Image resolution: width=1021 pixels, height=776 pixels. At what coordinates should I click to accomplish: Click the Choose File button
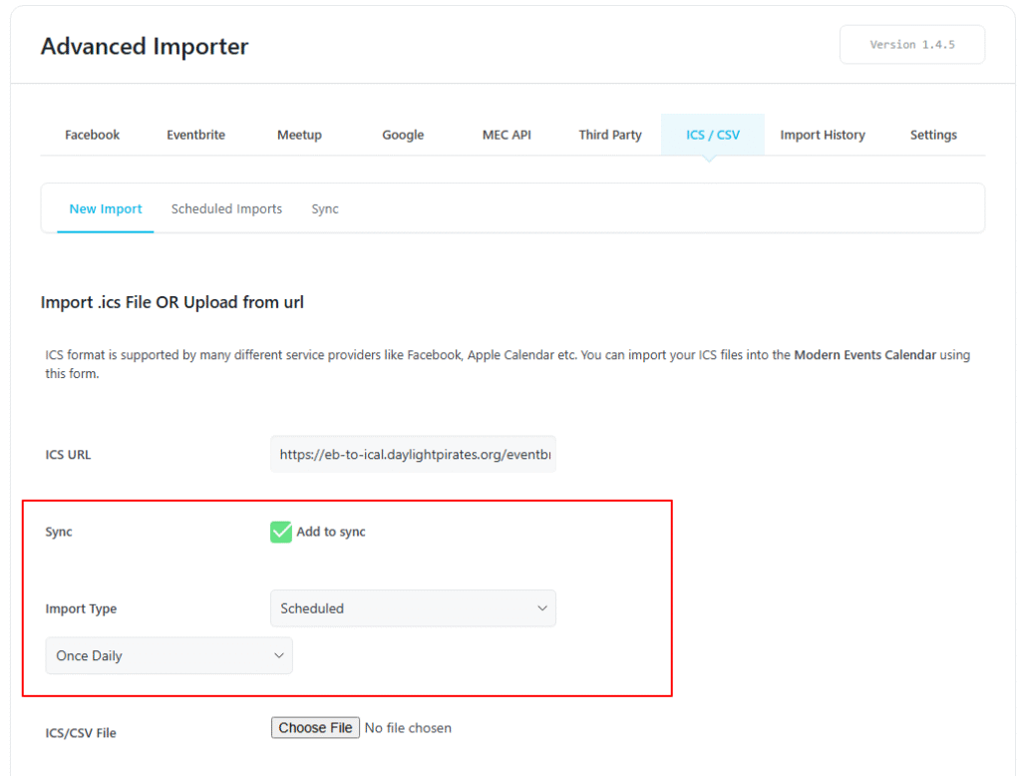pyautogui.click(x=315, y=727)
